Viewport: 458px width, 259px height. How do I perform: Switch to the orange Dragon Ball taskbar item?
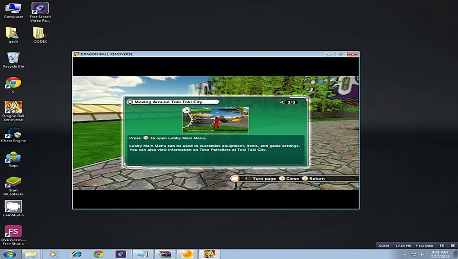tap(187, 254)
